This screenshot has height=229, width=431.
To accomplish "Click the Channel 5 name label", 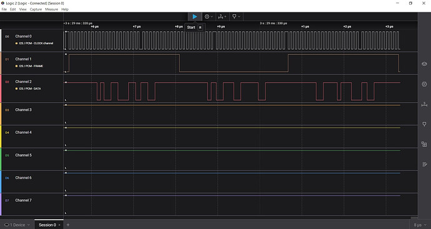I will point(23,155).
